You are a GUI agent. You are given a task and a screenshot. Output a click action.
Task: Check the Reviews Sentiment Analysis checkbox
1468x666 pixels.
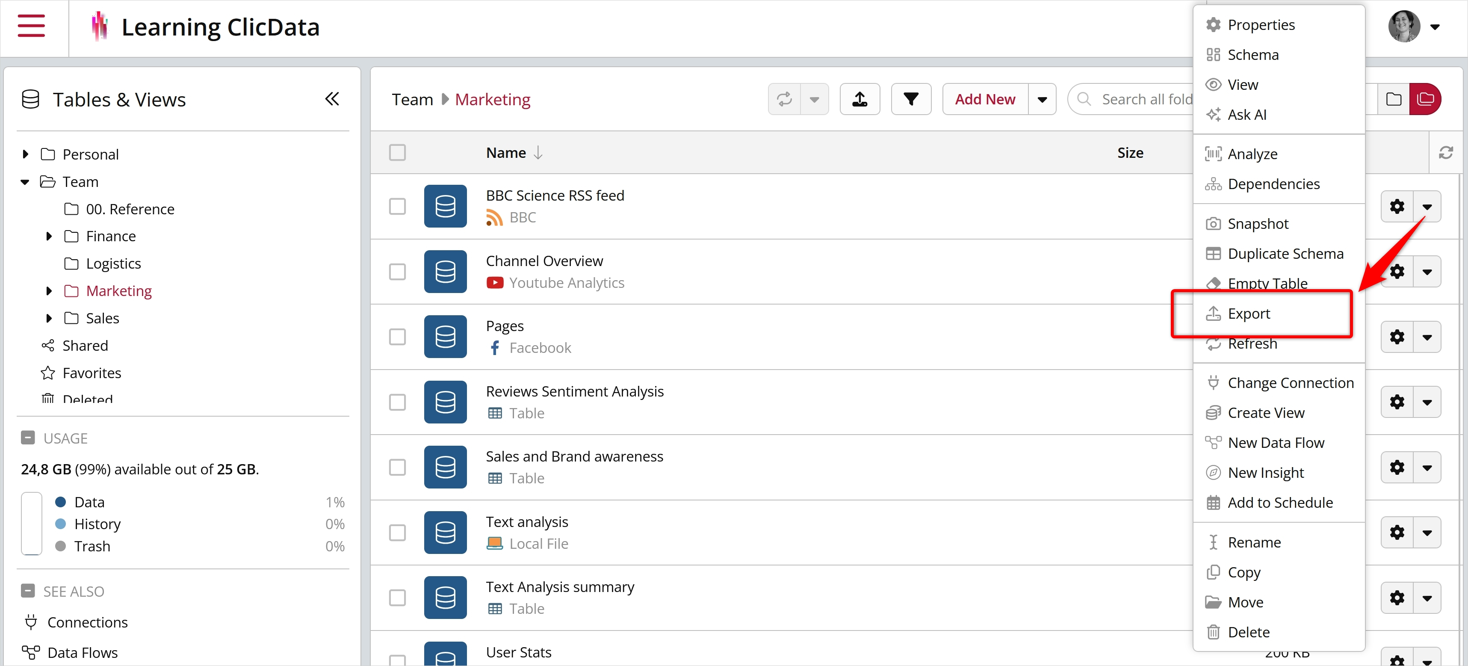click(x=397, y=403)
